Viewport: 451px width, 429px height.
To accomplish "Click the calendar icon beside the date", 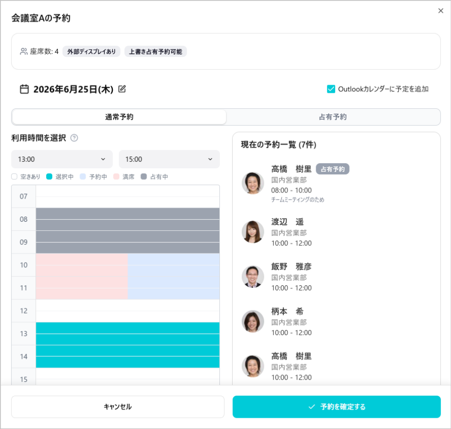I will [x=24, y=89].
